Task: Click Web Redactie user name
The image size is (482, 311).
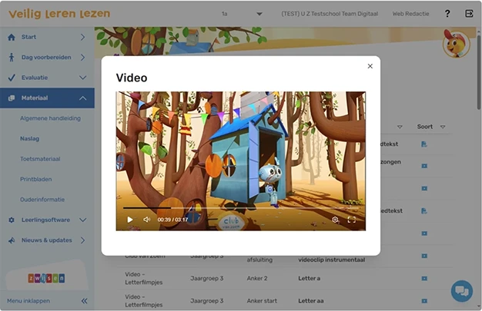Action: [410, 14]
